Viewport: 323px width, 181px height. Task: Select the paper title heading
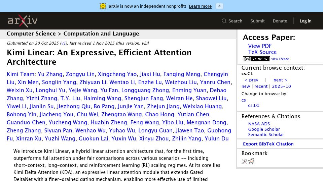click(x=99, y=57)
